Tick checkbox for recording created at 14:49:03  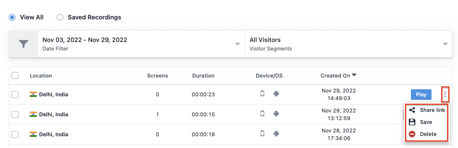click(15, 95)
